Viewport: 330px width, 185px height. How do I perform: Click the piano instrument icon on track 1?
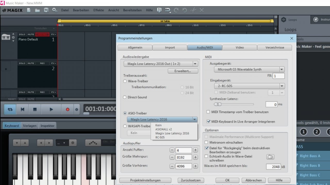[x=6, y=37]
